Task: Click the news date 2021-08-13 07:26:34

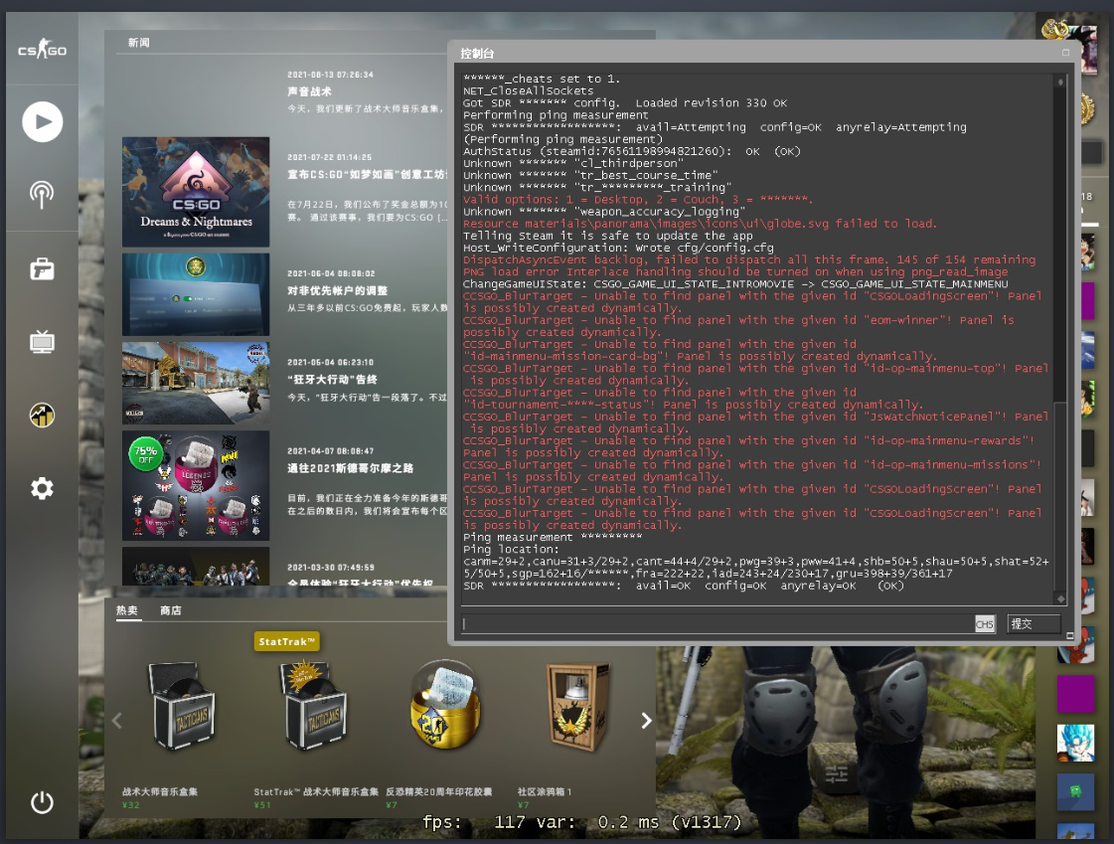Action: tap(330, 75)
